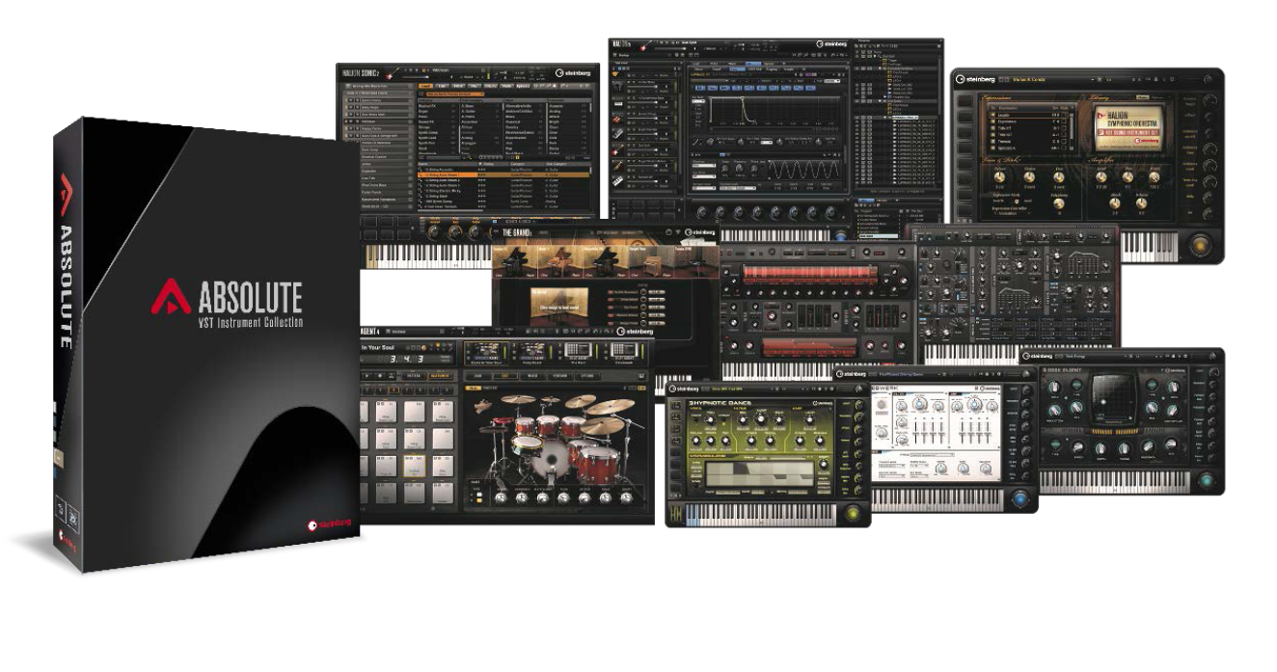The width and height of the screenshot is (1277, 672).
Task: Select the orange highlighted preset in HALion Sonic 2
Action: [505, 175]
